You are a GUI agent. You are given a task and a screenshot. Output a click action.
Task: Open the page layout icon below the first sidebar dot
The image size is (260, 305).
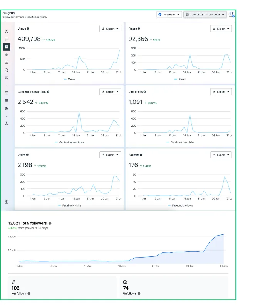point(7,93)
